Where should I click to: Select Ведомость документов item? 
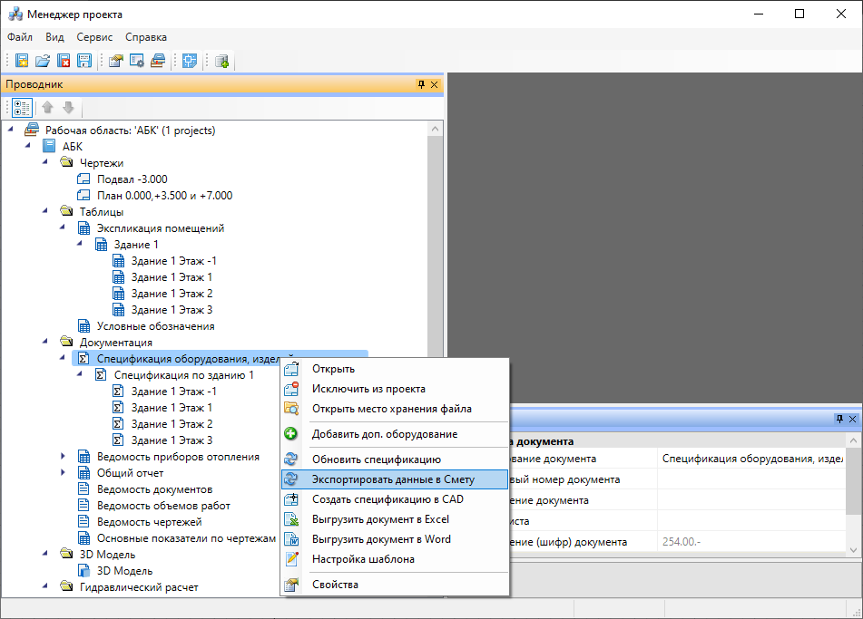pos(154,489)
